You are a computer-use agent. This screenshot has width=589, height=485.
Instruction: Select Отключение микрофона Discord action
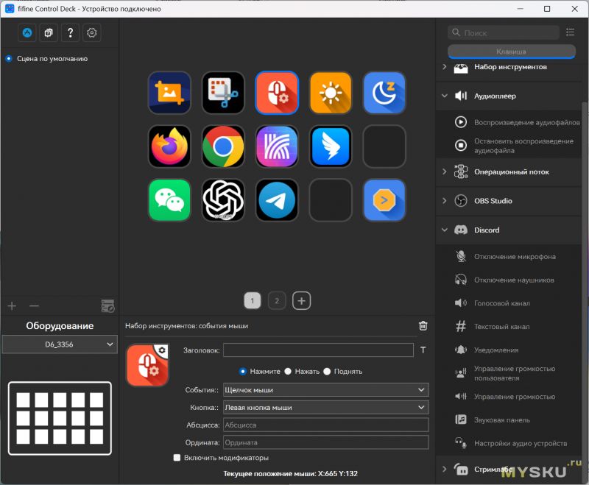pyautogui.click(x=509, y=257)
